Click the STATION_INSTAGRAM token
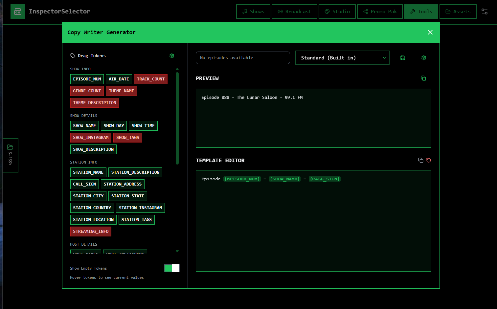Screen dimensions: 497x309 click(140, 208)
